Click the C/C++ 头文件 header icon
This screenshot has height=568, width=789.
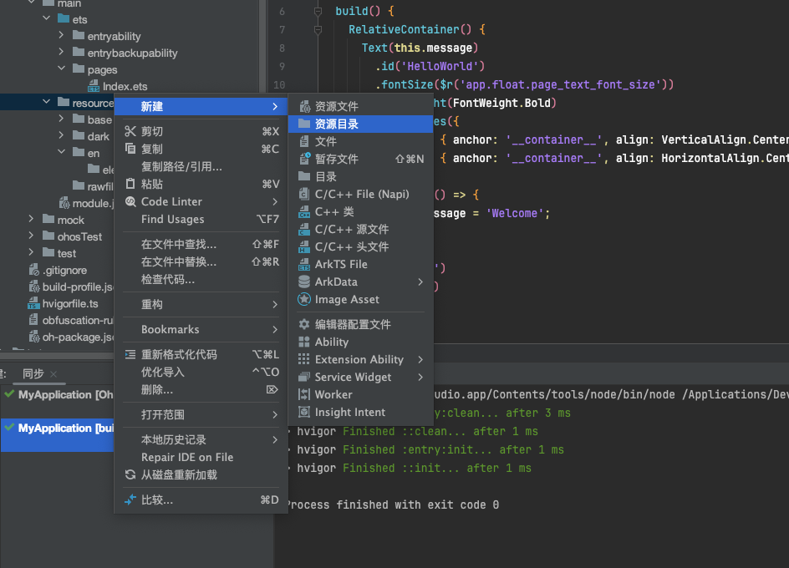click(304, 246)
